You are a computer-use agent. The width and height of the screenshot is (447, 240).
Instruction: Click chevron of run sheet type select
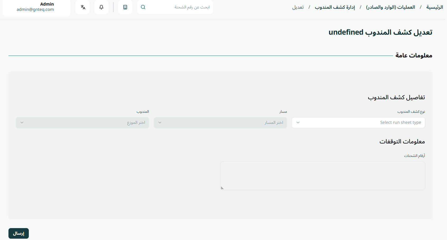click(298, 123)
